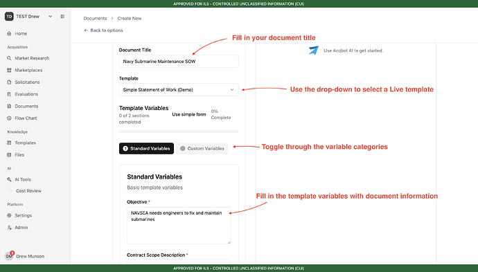478x272 pixels.
Task: Click the Documents icon in sidebar
Action: pos(9,107)
